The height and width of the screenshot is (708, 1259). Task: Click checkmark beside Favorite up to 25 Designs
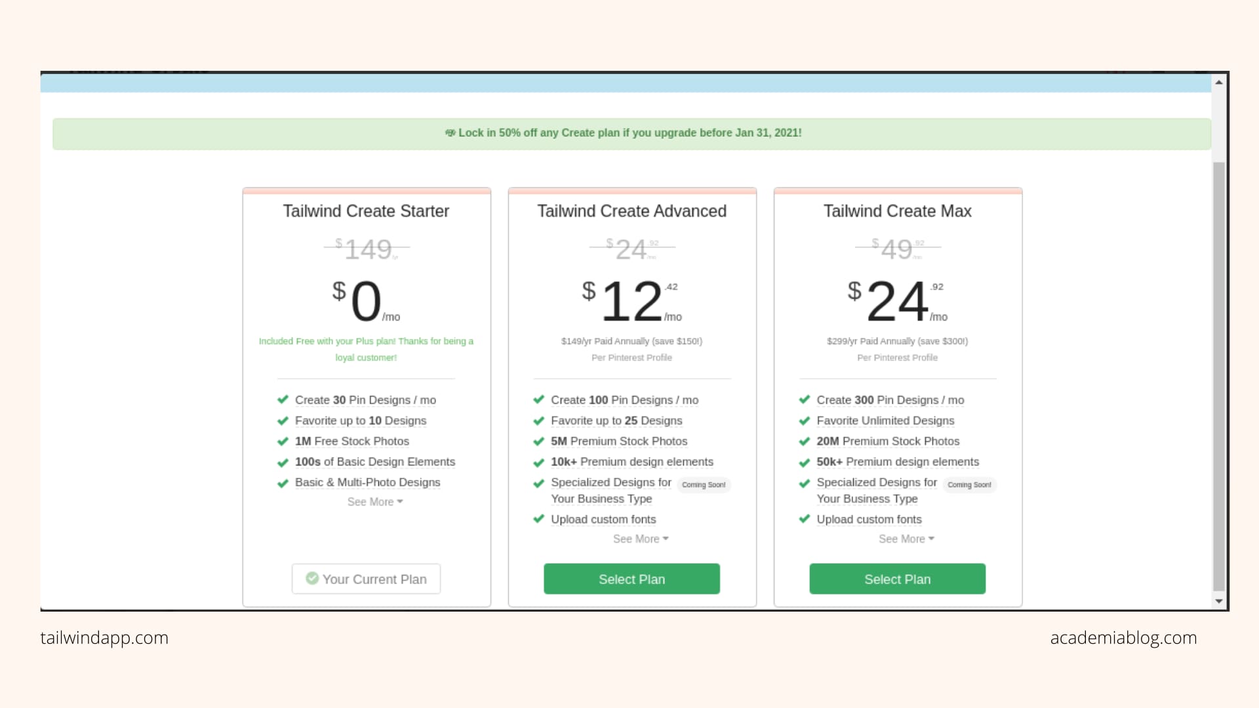[539, 420]
